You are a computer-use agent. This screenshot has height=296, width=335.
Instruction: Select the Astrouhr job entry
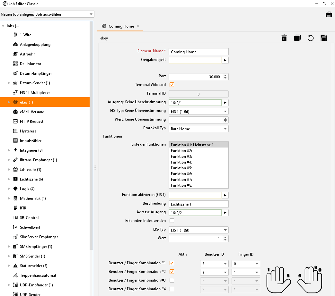(x=27, y=54)
